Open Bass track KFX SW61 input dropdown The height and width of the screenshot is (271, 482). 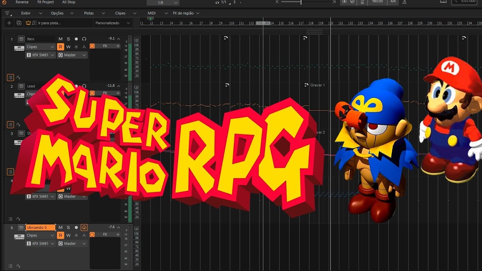41,55
